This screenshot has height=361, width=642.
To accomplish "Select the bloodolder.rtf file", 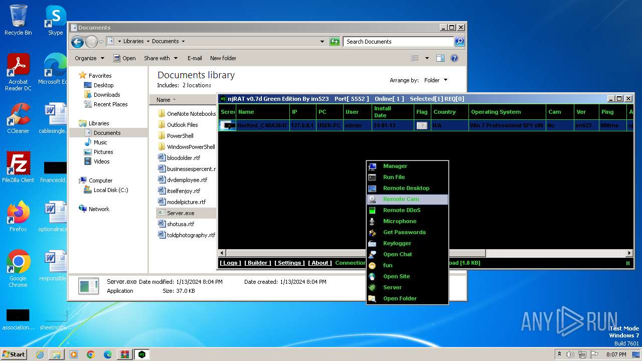I will [184, 158].
